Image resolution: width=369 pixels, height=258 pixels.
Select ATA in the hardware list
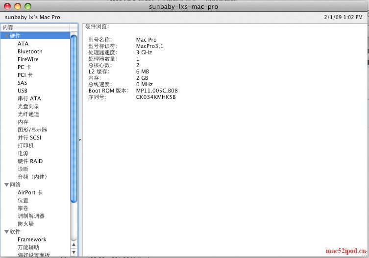(x=23, y=44)
